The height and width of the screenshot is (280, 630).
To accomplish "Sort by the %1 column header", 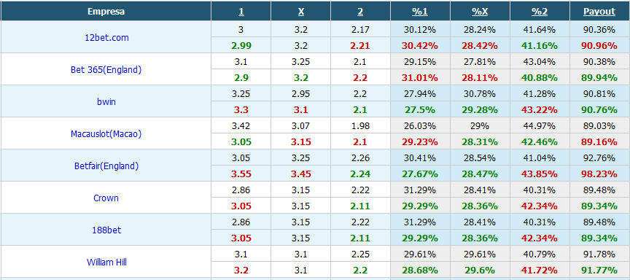I will tap(420, 12).
